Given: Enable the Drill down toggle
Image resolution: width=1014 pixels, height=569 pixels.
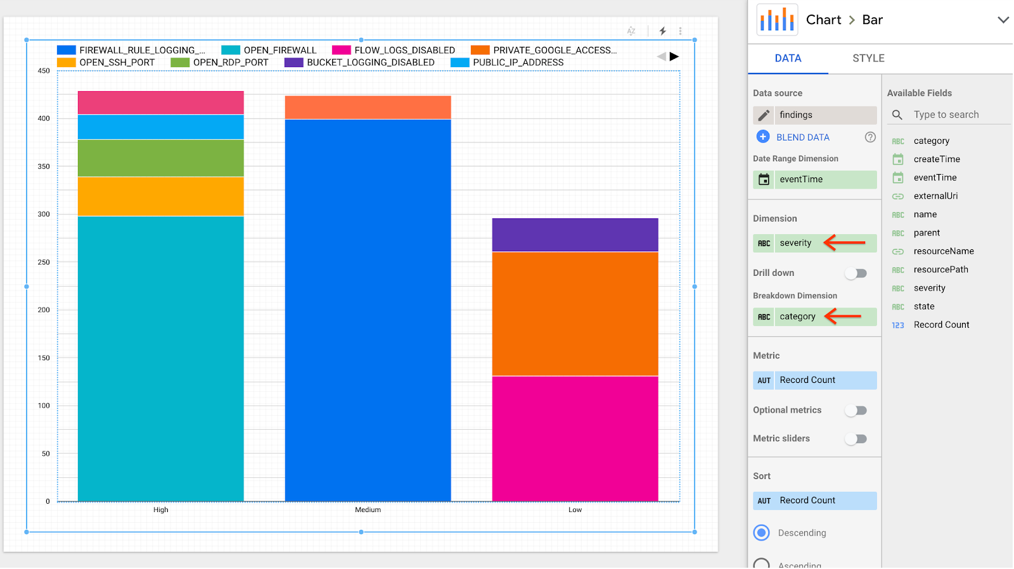Looking at the screenshot, I should (x=856, y=273).
